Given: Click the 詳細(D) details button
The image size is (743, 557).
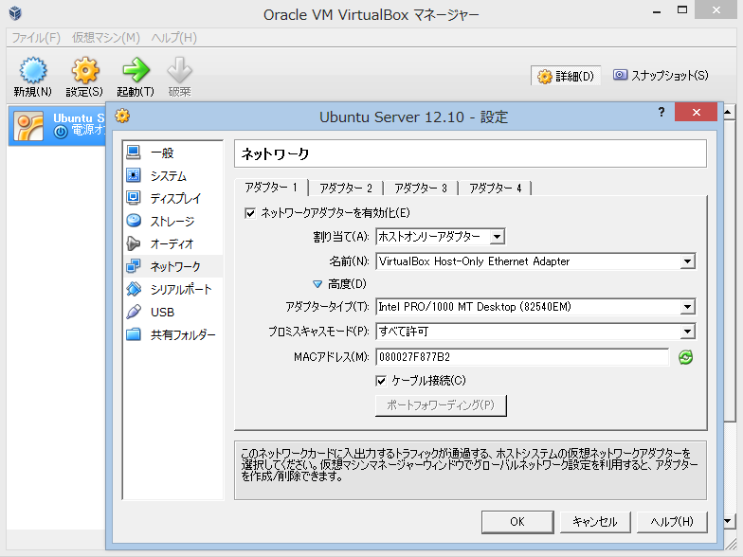Looking at the screenshot, I should pos(566,76).
